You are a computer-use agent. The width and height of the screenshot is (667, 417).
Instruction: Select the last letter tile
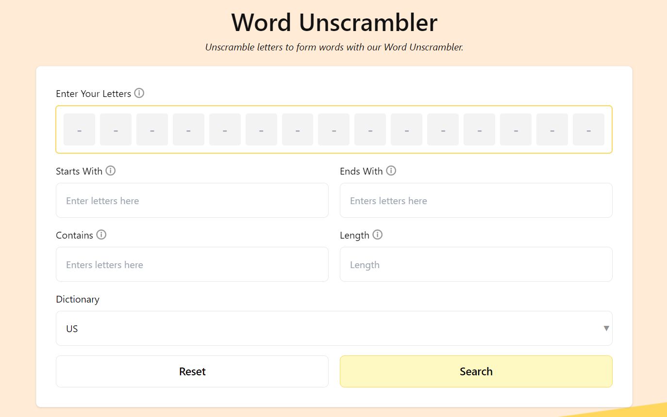tap(588, 129)
